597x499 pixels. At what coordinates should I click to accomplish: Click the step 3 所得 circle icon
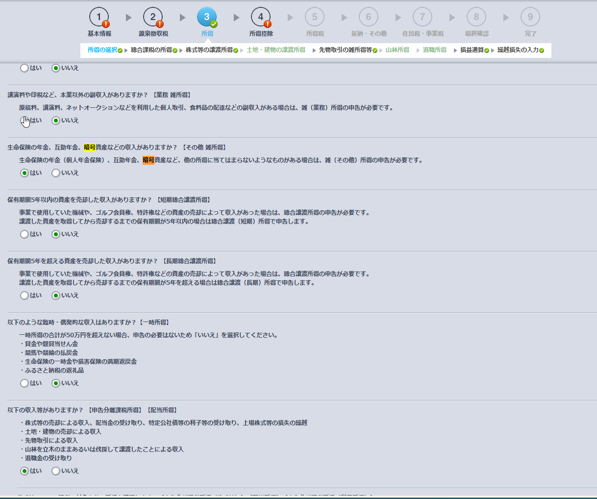click(x=207, y=17)
